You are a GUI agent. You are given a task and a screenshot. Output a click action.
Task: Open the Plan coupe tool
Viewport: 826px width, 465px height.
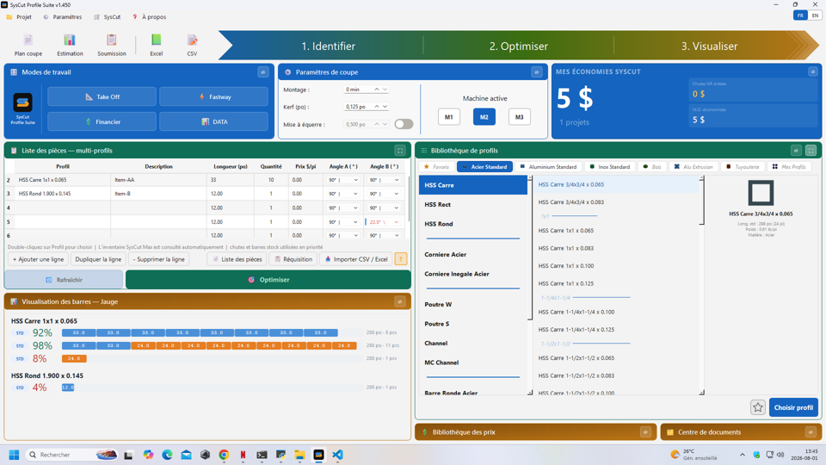(28, 46)
